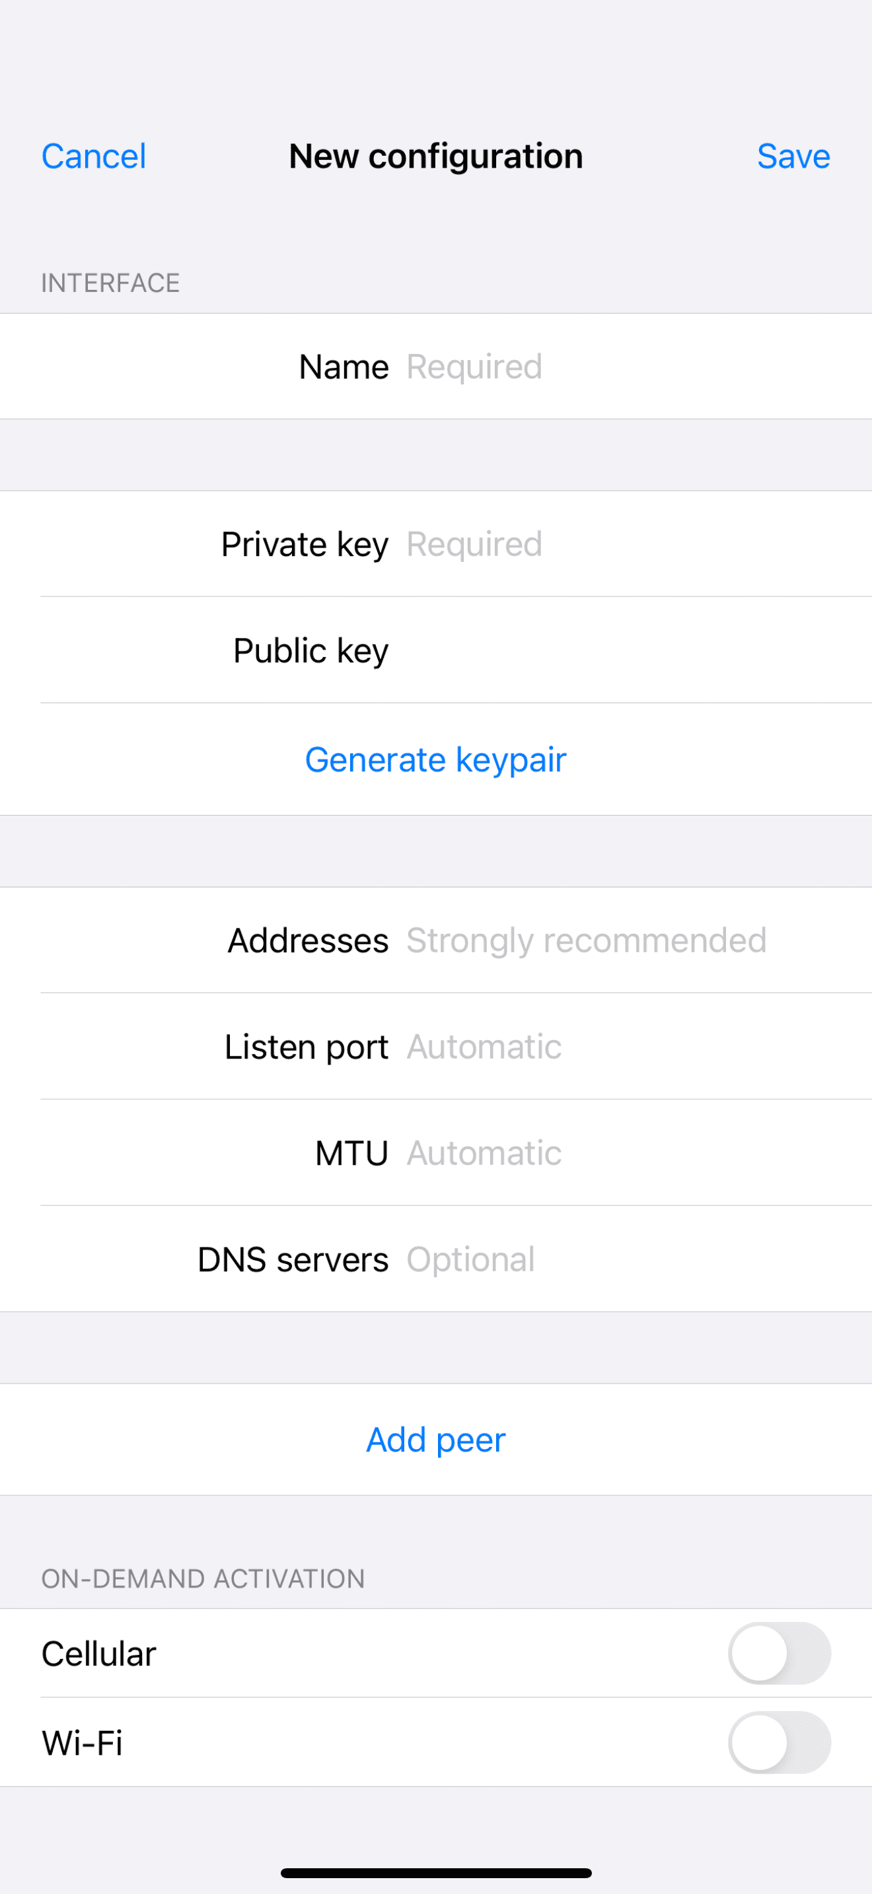872x1894 pixels.
Task: Tap the DNS servers label text
Action: pos(293,1259)
